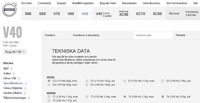Click the Volvo logo icon
The image size is (200, 103).
coord(9,9)
